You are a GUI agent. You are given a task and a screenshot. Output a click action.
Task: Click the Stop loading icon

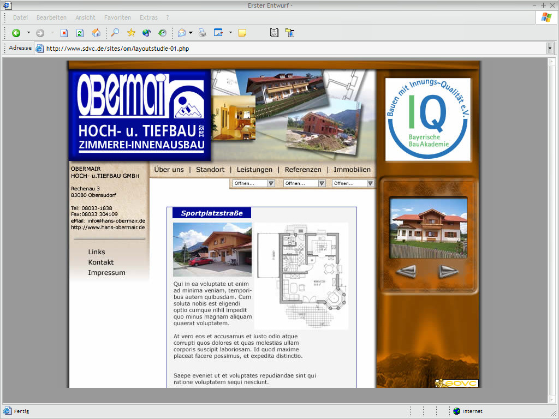(x=64, y=33)
